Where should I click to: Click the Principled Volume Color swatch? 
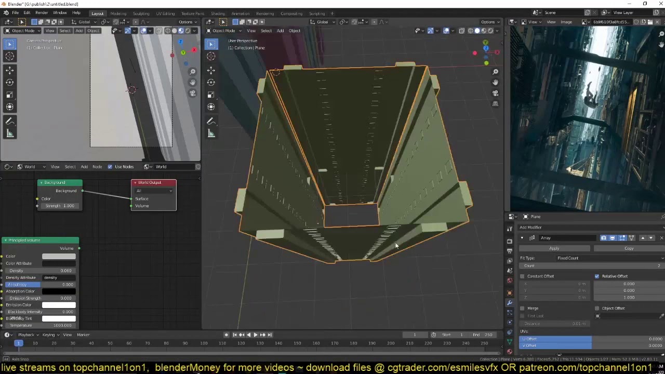59,257
